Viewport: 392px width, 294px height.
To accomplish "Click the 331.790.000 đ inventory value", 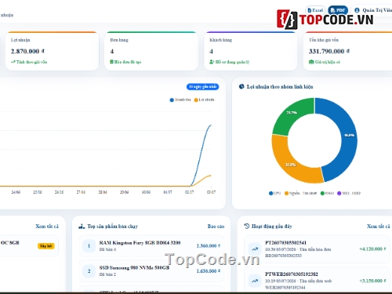I will click(x=329, y=51).
